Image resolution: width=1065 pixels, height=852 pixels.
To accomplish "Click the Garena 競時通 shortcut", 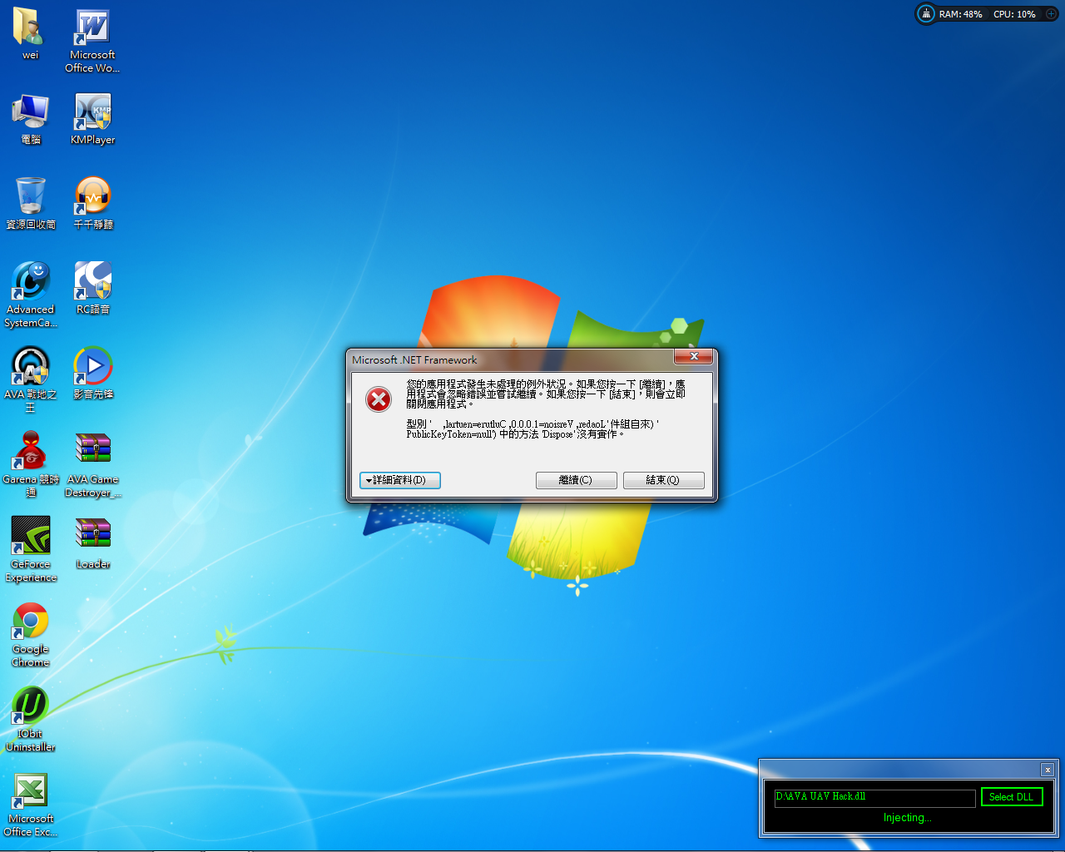I will (30, 464).
